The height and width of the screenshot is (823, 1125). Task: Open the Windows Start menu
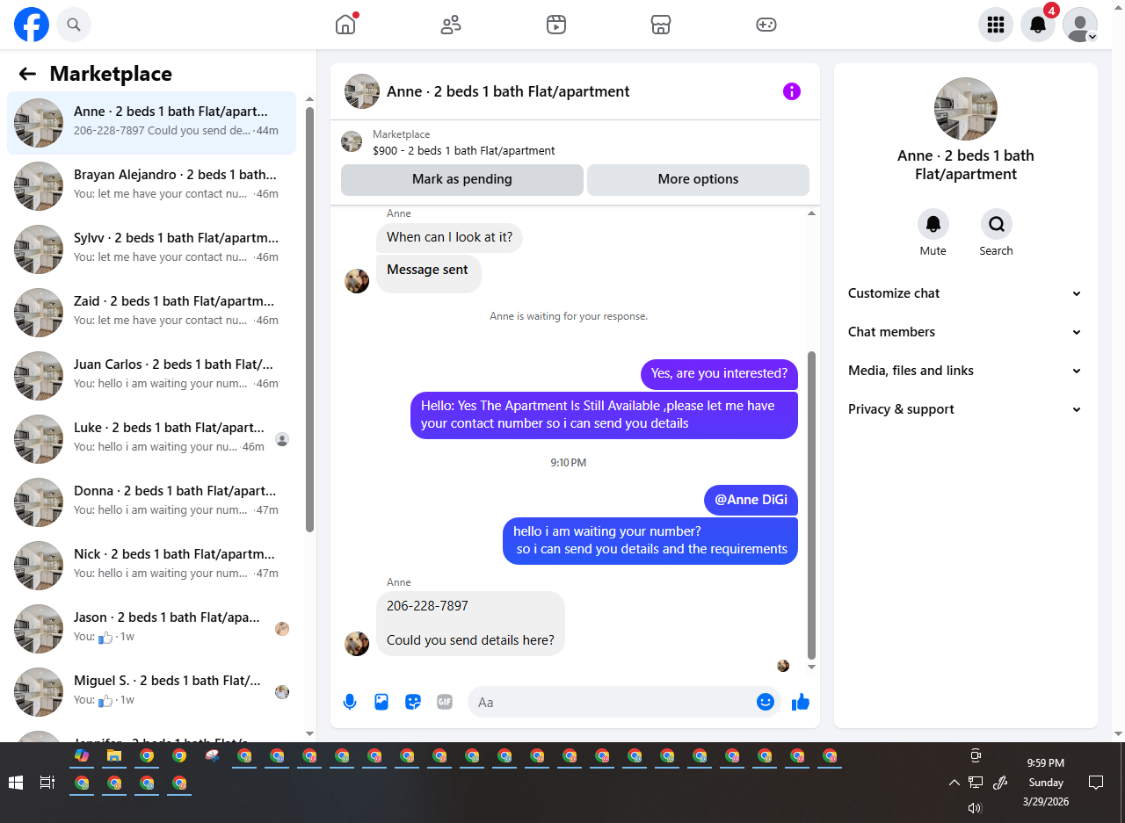coord(16,782)
